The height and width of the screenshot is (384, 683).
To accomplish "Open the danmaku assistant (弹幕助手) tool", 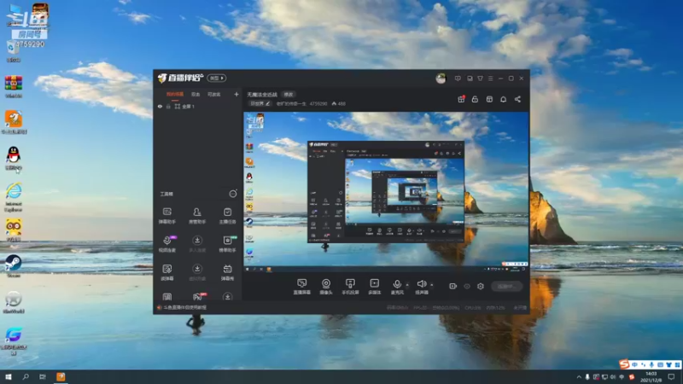I will [166, 216].
